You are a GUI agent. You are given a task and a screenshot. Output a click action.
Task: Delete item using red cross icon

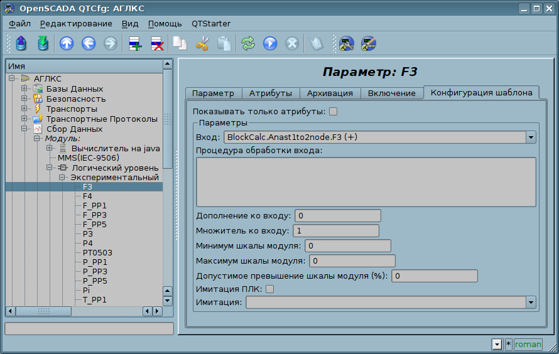click(157, 44)
